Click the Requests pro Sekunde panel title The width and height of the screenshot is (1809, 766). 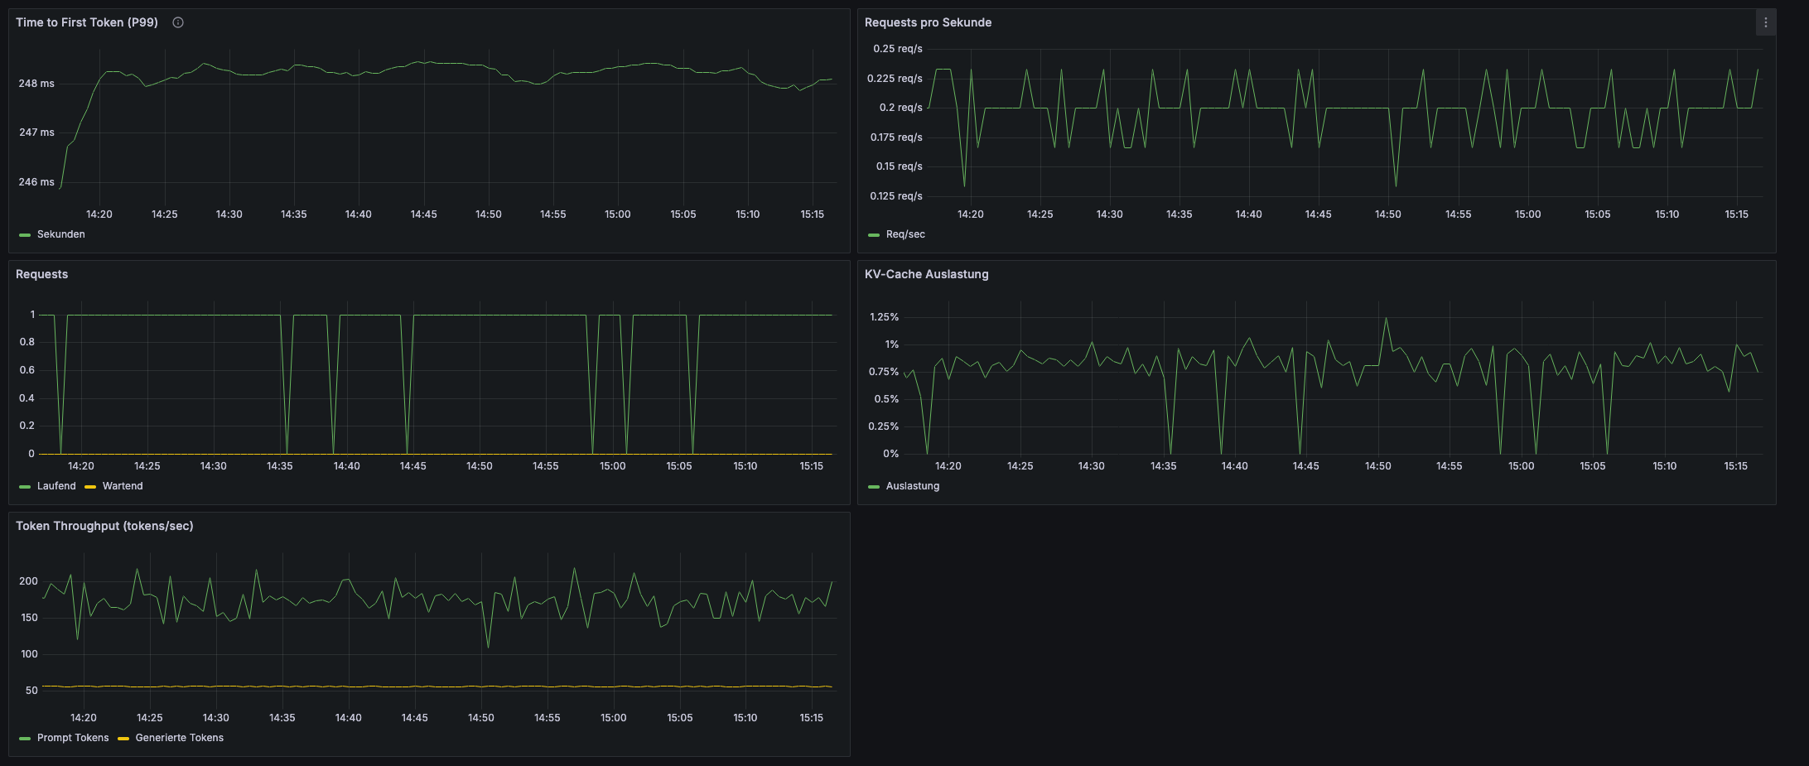click(x=926, y=22)
